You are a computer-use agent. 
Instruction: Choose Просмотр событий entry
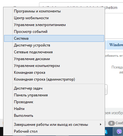click(x=54, y=32)
